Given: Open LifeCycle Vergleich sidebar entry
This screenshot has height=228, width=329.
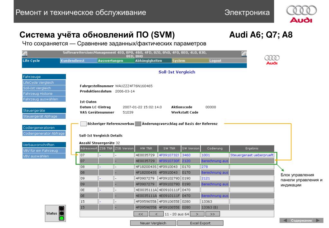Looking at the screenshot, I should point(44,82).
